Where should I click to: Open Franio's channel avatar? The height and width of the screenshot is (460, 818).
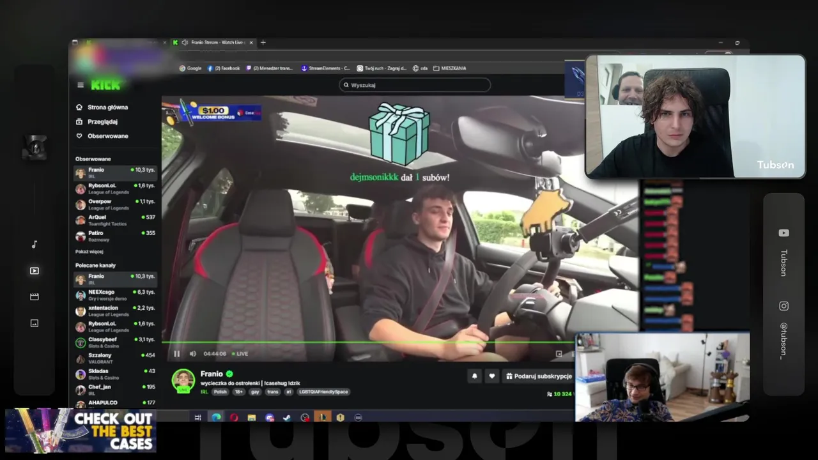pos(183,379)
